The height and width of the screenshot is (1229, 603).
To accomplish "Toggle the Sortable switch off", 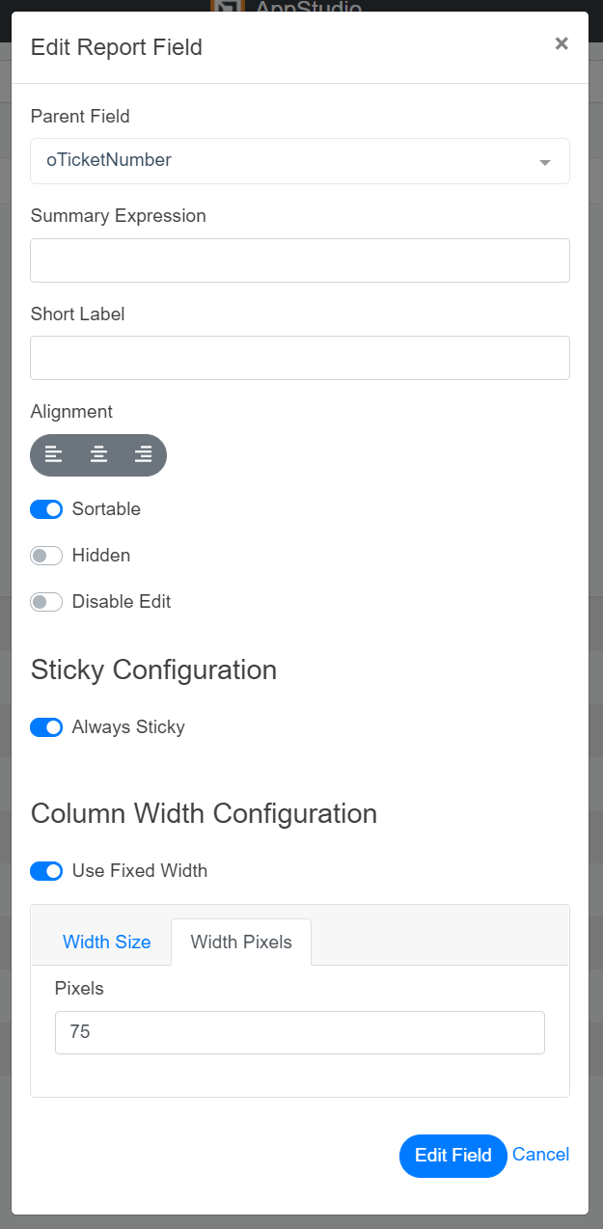I will (x=46, y=509).
